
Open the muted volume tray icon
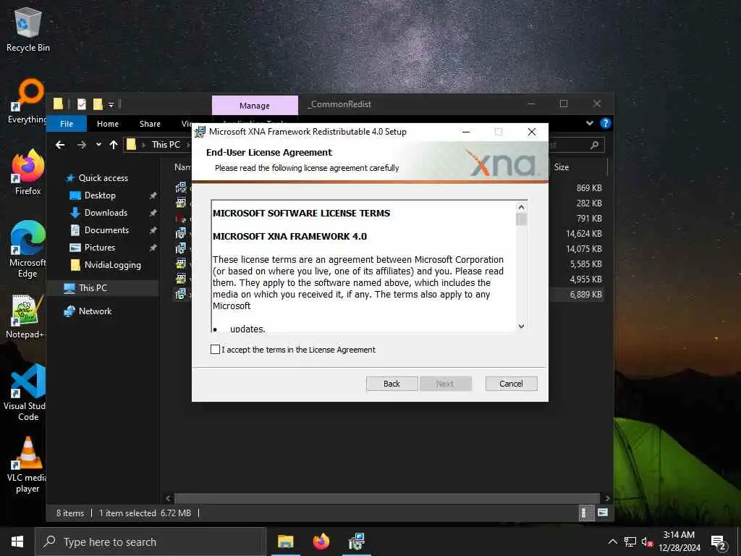(x=647, y=542)
